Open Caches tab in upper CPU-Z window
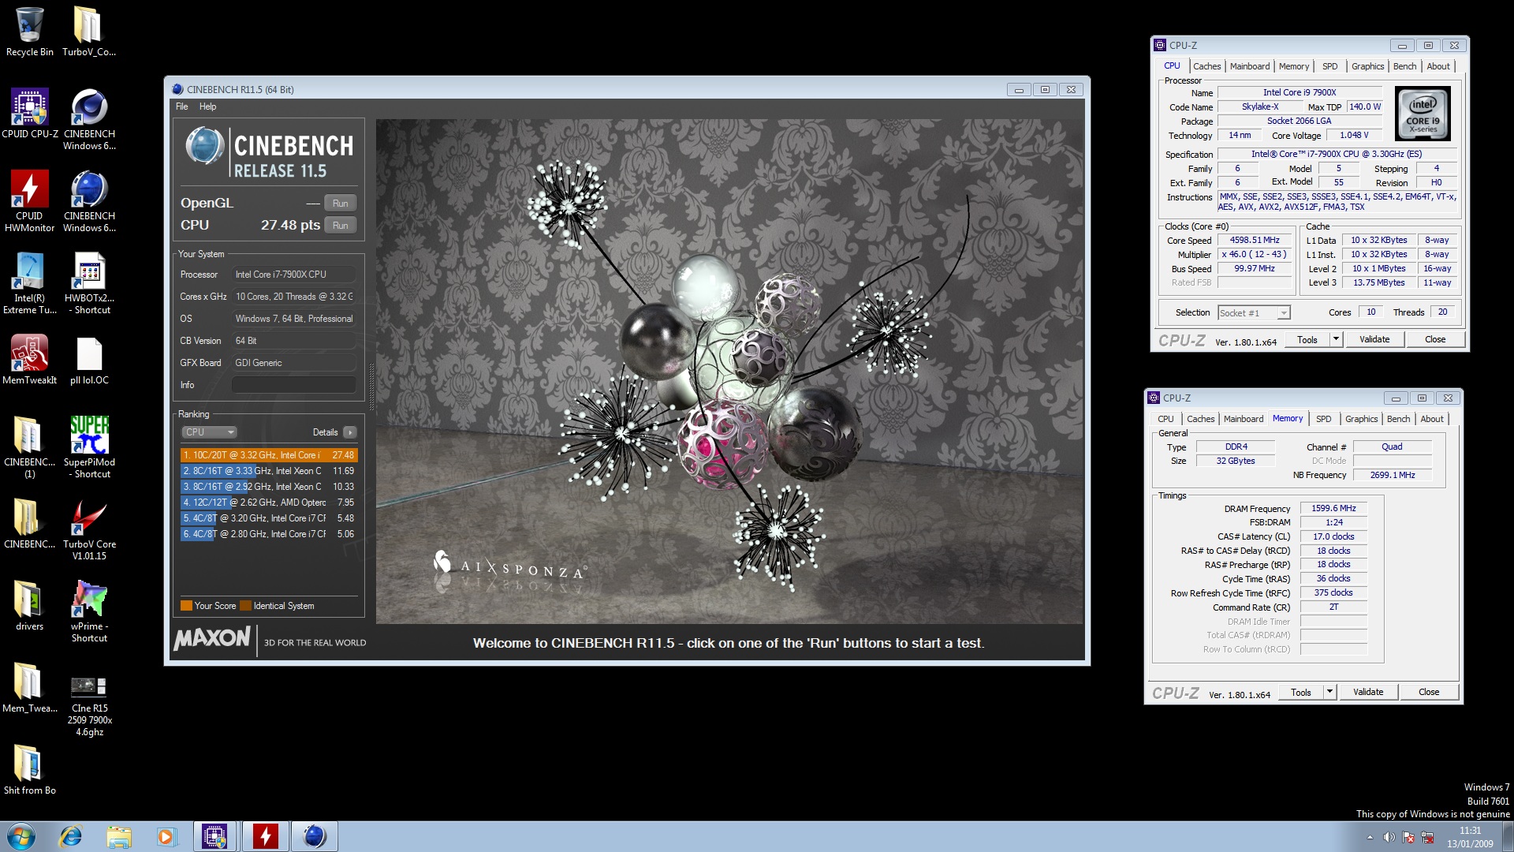Viewport: 1514px width, 852px height. click(1206, 66)
